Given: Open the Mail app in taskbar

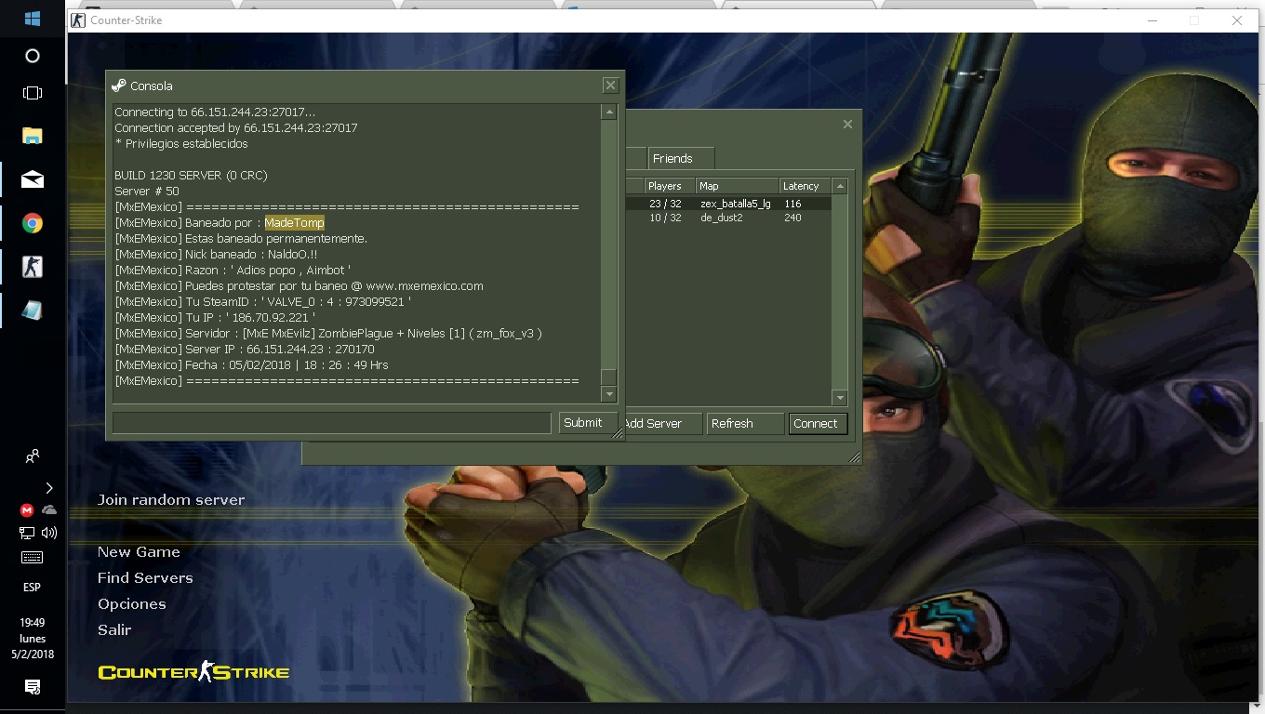Looking at the screenshot, I should pos(32,179).
